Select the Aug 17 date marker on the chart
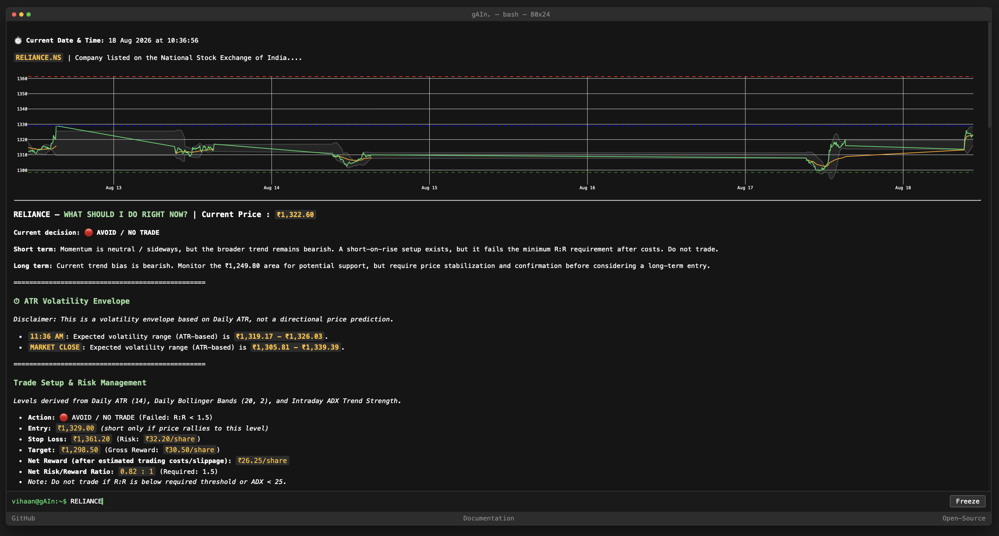 click(x=745, y=188)
